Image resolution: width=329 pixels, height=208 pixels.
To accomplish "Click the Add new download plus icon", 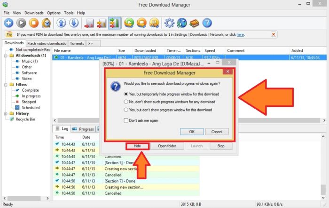I will coord(8,23).
